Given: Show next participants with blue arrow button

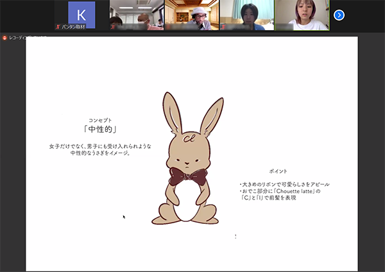Looking at the screenshot, I should 339,15.
